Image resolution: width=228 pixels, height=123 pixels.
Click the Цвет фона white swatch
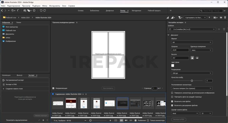pyautogui.click(x=173, y=65)
